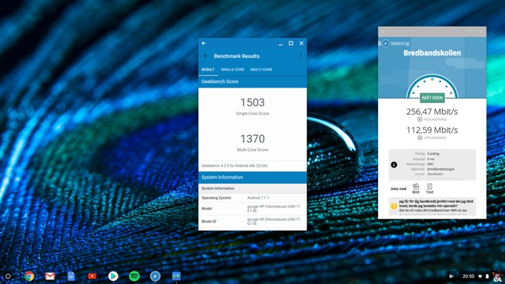Click the Nedladdning download arrow icon
The height and width of the screenshot is (284, 505).
tap(420, 119)
